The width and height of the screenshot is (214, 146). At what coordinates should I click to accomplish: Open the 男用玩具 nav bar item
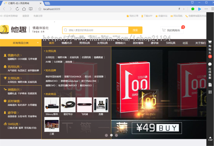(x=85, y=43)
